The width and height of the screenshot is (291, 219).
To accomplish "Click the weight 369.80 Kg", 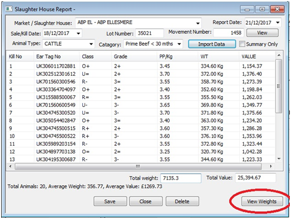I will (x=212, y=105).
